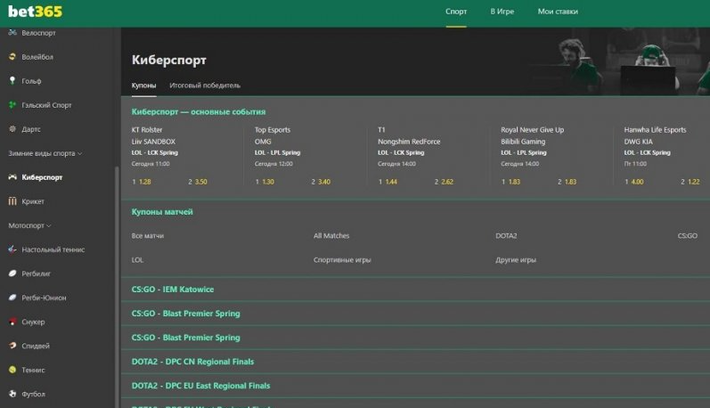This screenshot has width=710, height=408.
Task: Open the DOTA2 match coupons link
Action: pyautogui.click(x=506, y=236)
